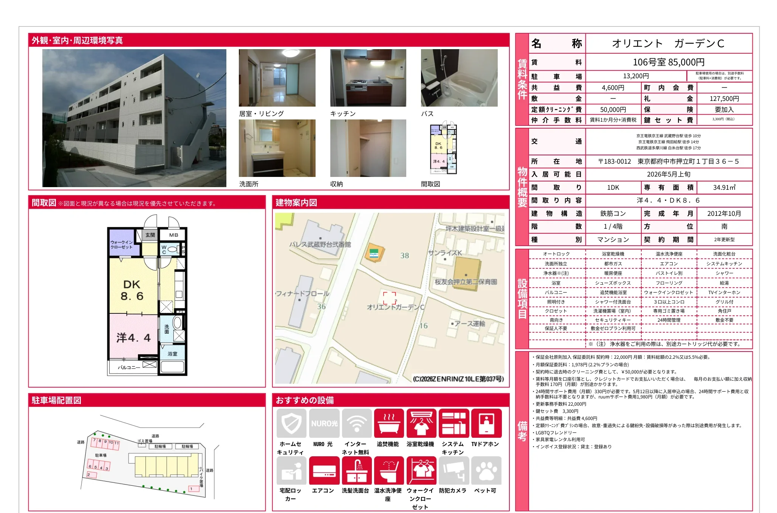Click the 防犯カメラ camera icon

454,470
